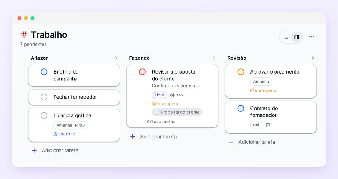Click the Hoje date chip

(159, 95)
